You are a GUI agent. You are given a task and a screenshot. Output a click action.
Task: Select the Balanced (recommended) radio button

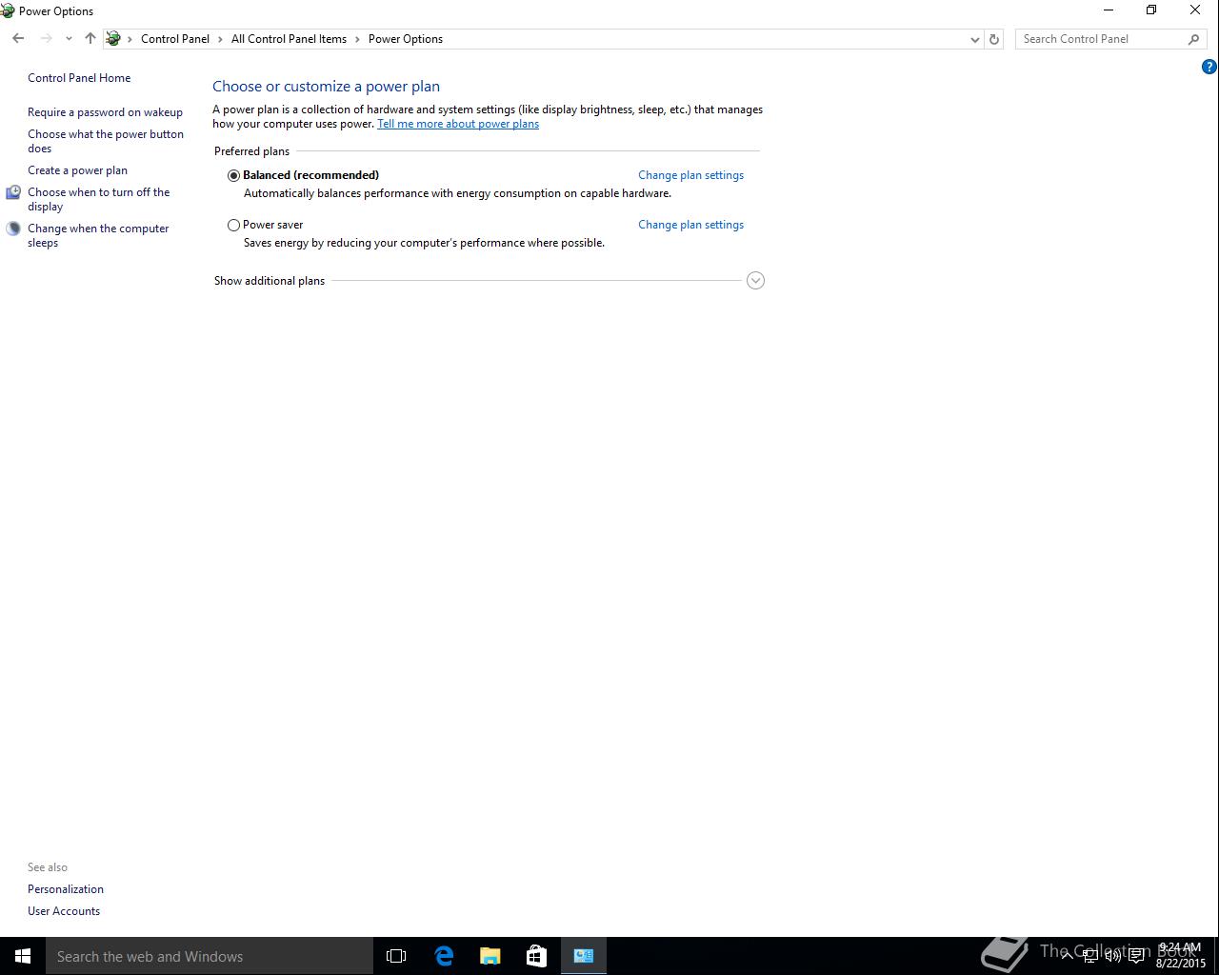point(233,175)
